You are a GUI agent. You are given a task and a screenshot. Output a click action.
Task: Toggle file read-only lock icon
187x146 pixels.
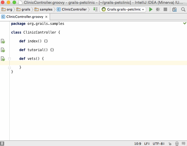coord(170,144)
